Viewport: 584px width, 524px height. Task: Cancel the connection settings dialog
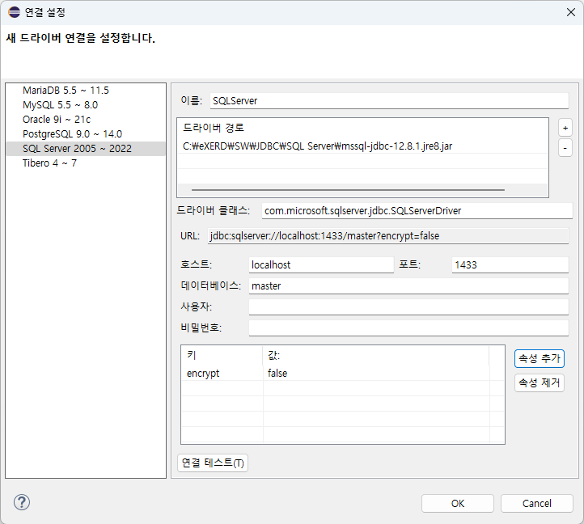click(x=537, y=504)
